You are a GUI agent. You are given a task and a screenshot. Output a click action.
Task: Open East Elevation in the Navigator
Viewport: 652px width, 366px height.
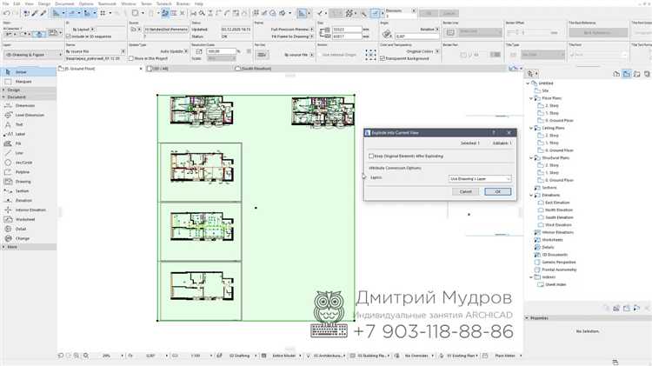pos(557,203)
